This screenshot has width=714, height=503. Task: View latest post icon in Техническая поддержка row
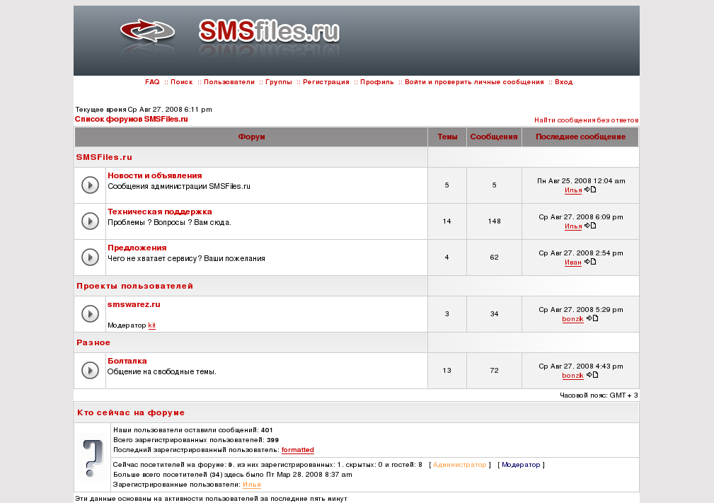(590, 226)
